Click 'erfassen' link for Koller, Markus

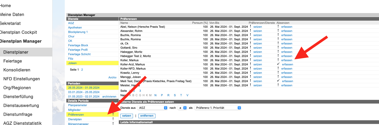(x=287, y=60)
